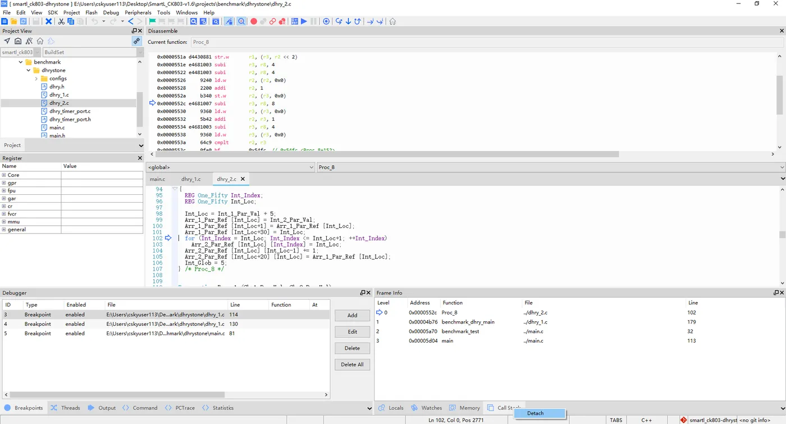The height and width of the screenshot is (424, 786).
Task: Close the Register panel
Action: click(140, 158)
